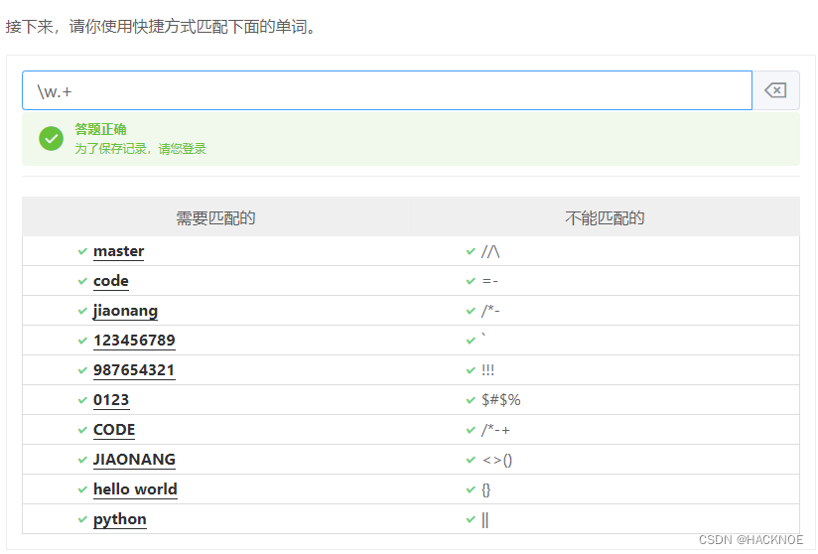Select the phrase hello world
The image size is (818, 554).
(135, 489)
